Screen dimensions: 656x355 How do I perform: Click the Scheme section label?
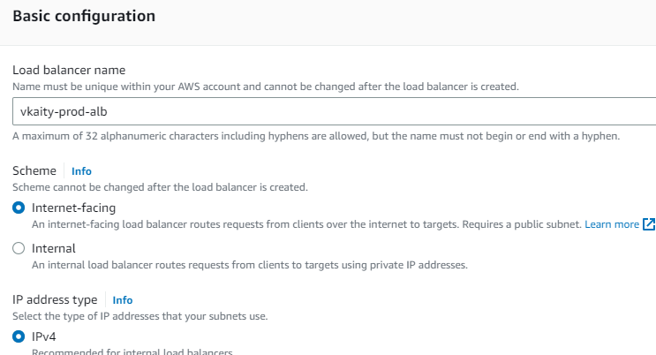pos(34,170)
